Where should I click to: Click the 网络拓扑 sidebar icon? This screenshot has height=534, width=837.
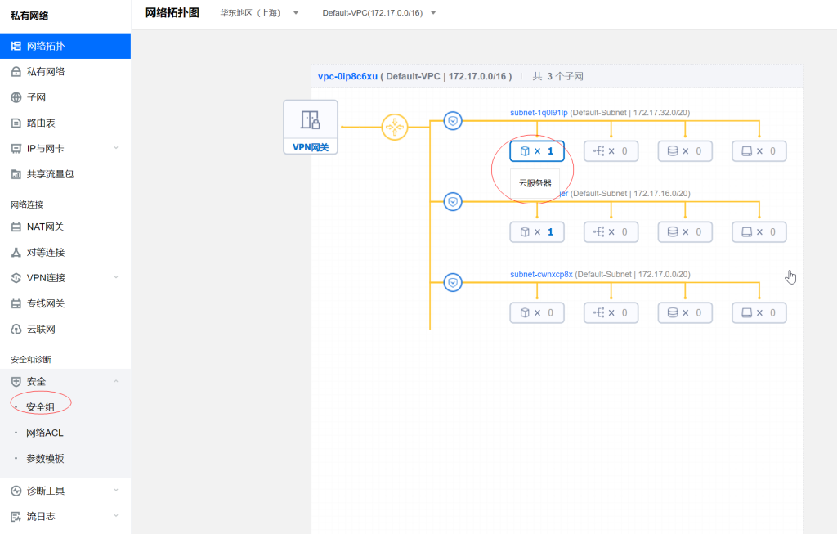point(16,46)
